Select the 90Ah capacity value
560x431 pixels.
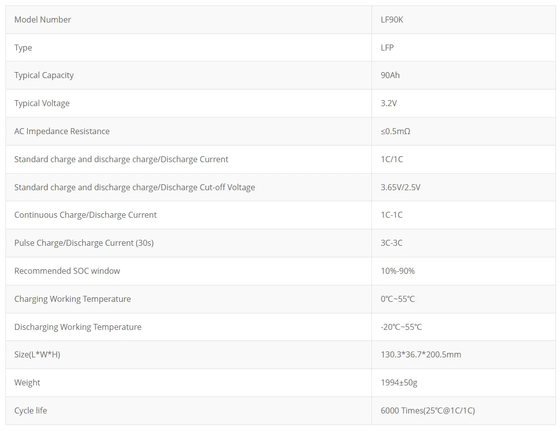click(x=391, y=75)
